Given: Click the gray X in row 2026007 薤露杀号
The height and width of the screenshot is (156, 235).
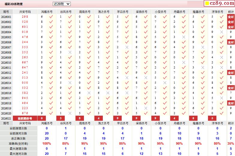Looking at the screenshot, I should (203, 47).
